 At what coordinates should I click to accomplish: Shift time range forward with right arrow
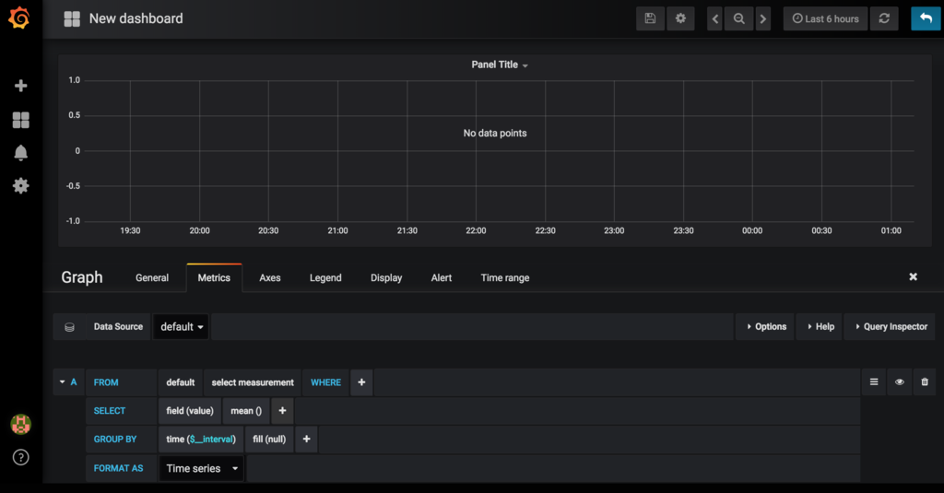tap(762, 18)
